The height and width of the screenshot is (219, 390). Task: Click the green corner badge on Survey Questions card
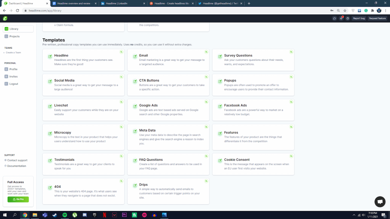click(x=291, y=52)
